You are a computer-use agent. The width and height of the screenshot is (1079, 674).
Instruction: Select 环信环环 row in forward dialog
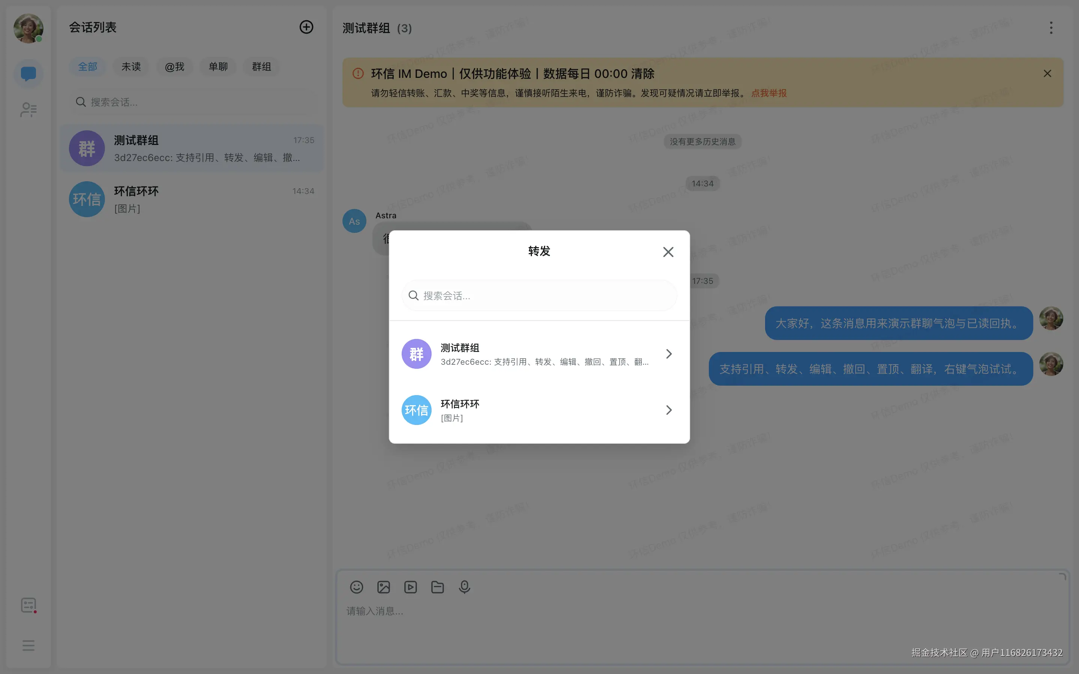point(539,410)
